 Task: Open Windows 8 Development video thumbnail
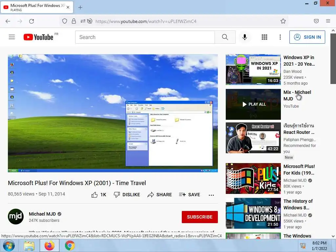(253, 213)
